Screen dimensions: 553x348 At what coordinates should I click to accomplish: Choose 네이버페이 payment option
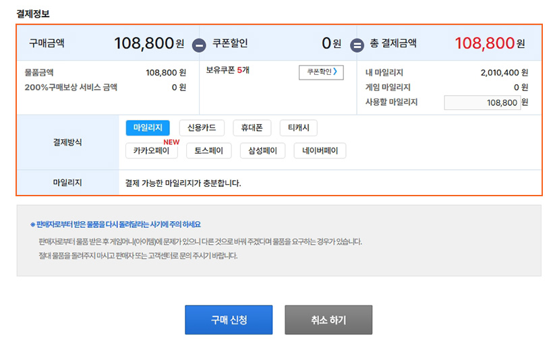[320, 150]
